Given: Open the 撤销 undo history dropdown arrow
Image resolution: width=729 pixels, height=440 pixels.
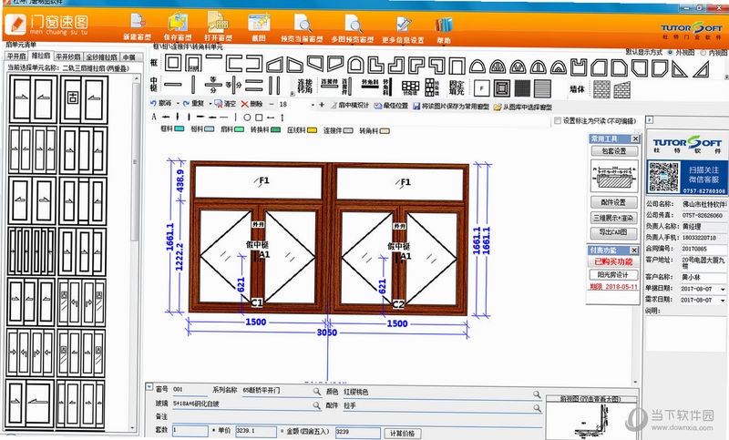Looking at the screenshot, I should 178,104.
